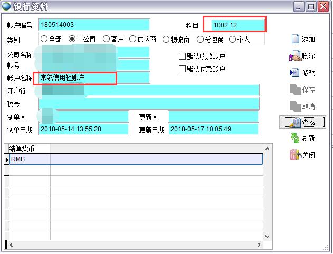
Task: Tick the 默认付款账户 checkbox
Action: 183,69
